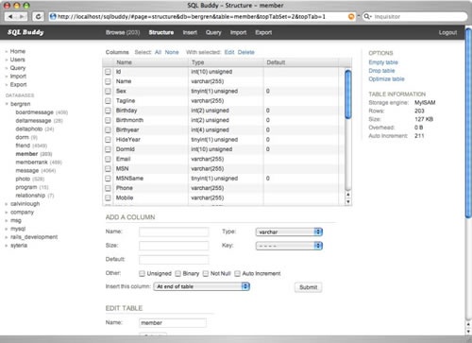The image size is (472, 343).
Task: Expand the syteria database
Action: pyautogui.click(x=7, y=246)
